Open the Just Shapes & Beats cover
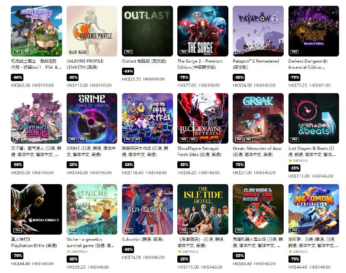This screenshot has height=273, width=346. click(314, 118)
